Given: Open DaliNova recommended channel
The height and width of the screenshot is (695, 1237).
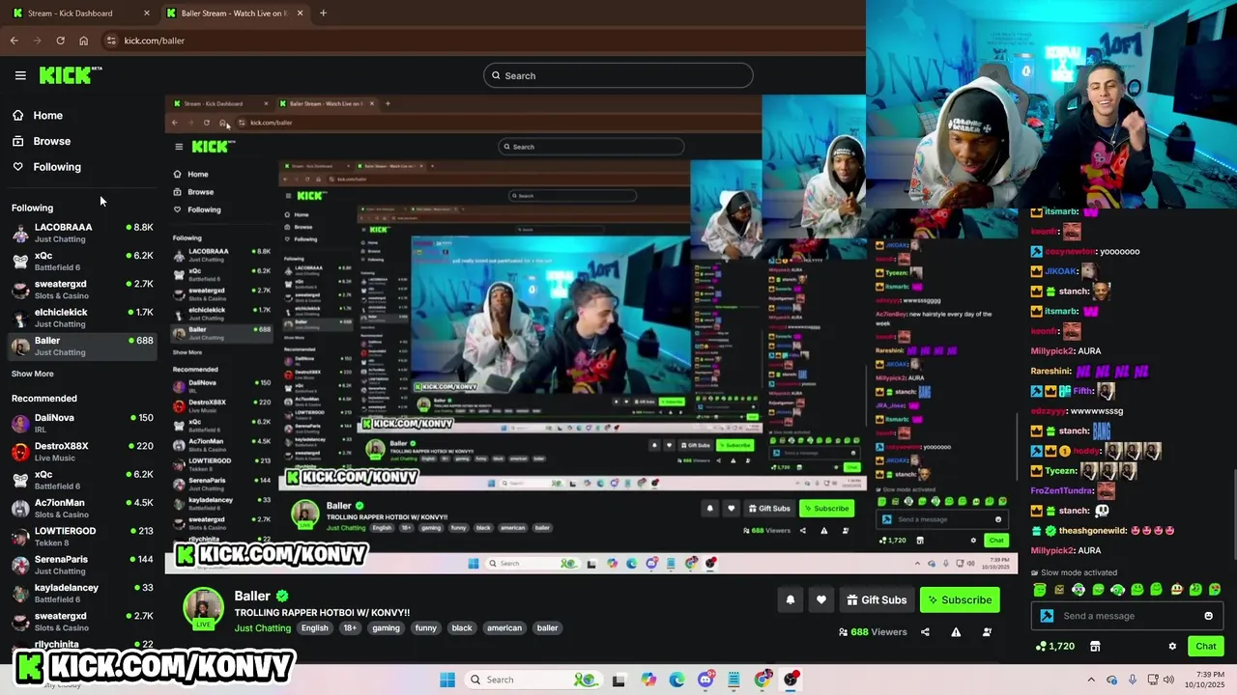Looking at the screenshot, I should click(x=82, y=423).
